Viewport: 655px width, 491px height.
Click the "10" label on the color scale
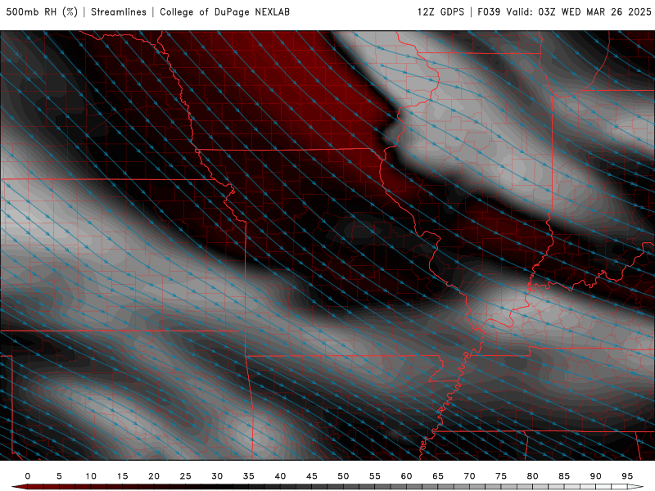coord(91,476)
